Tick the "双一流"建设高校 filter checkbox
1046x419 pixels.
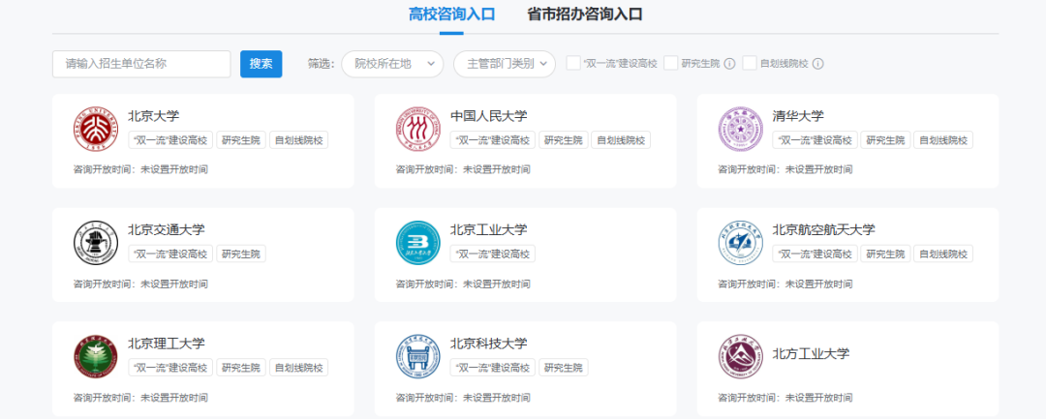click(x=573, y=63)
